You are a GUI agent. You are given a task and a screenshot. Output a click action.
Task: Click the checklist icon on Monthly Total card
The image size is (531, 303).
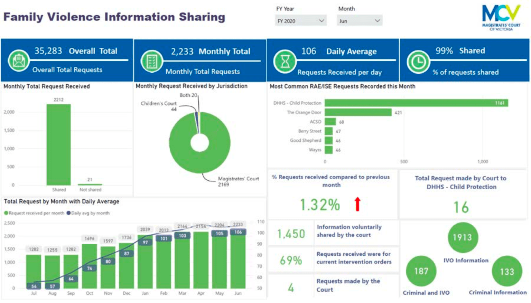point(151,61)
